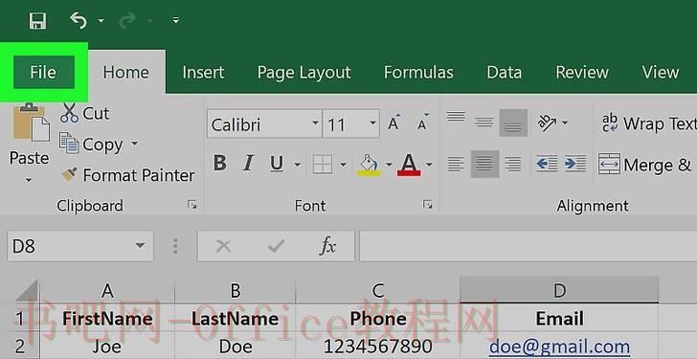Image resolution: width=697 pixels, height=359 pixels.
Task: Select the Format Painter brush
Action: pos(69,175)
